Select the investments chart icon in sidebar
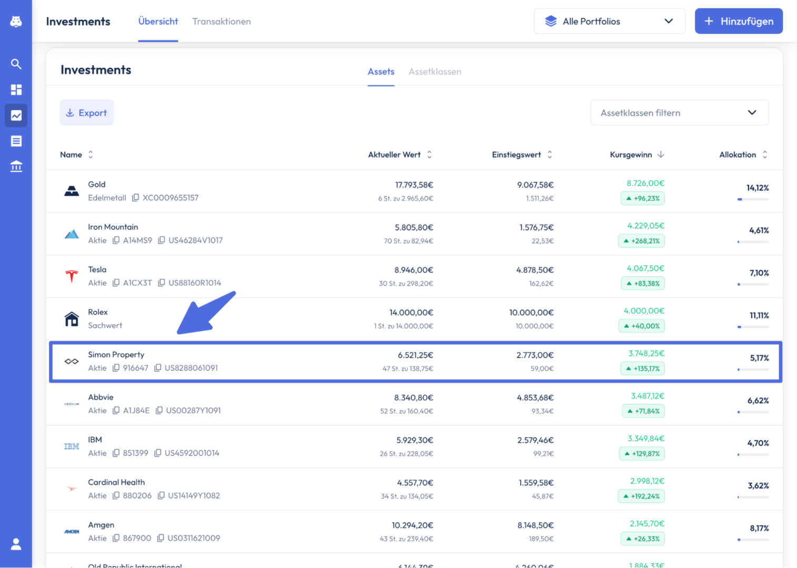 click(16, 115)
